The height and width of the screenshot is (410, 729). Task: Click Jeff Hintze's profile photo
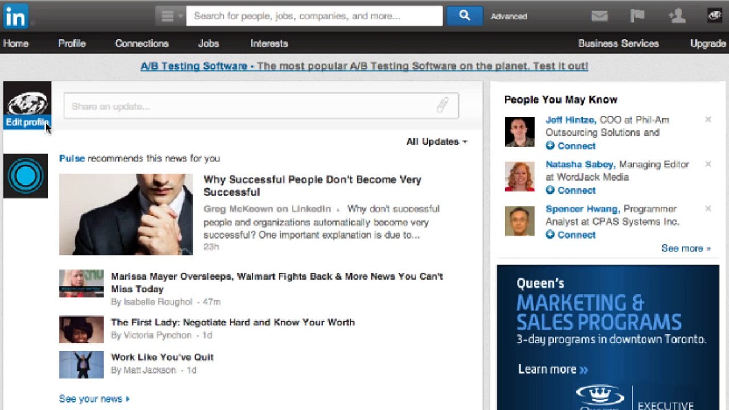point(519,132)
